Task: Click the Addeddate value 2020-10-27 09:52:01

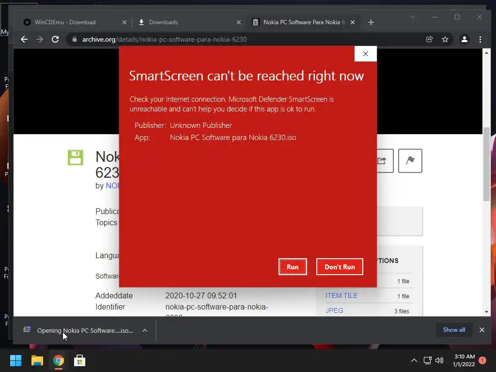Action: pyautogui.click(x=201, y=295)
